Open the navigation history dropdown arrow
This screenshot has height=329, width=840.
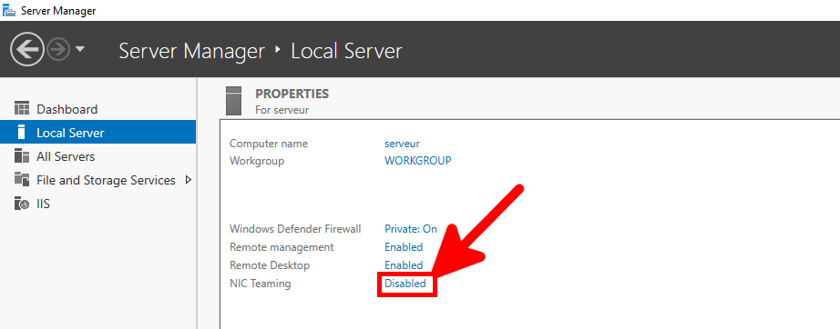pyautogui.click(x=80, y=50)
